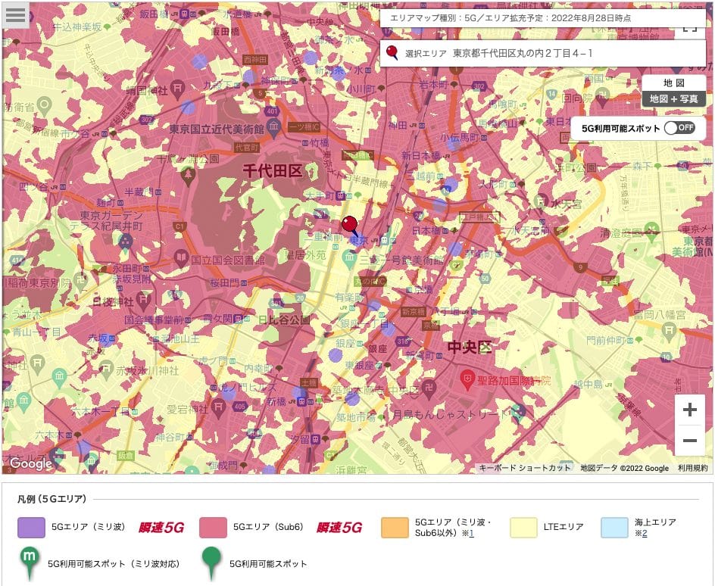Viewport: 715px width, 586px height.
Task: Click the fullscreen map icon
Action: click(688, 27)
